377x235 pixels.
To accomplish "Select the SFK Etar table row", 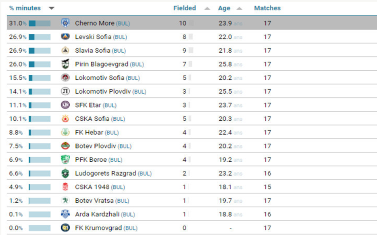I will click(192, 105).
